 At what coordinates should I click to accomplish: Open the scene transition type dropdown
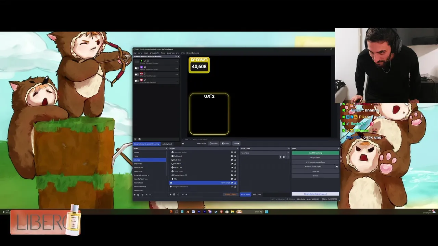[x=265, y=153]
